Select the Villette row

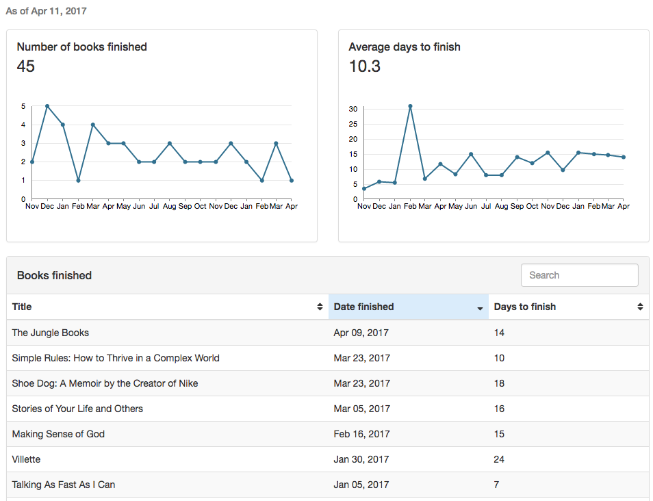pyautogui.click(x=25, y=459)
